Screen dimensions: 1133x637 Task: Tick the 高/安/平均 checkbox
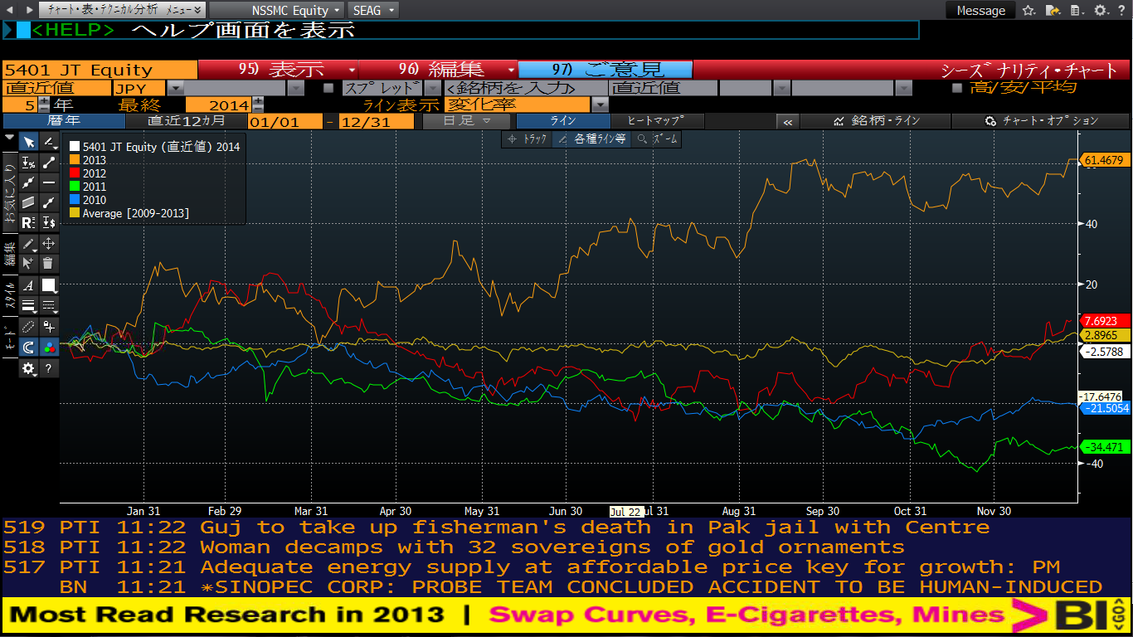957,88
